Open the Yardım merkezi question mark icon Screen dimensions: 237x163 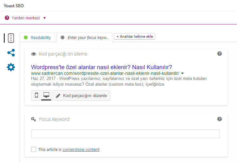[x=7, y=18]
